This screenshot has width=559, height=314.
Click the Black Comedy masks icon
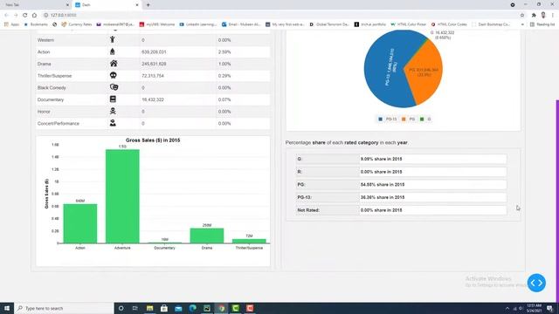pos(114,87)
